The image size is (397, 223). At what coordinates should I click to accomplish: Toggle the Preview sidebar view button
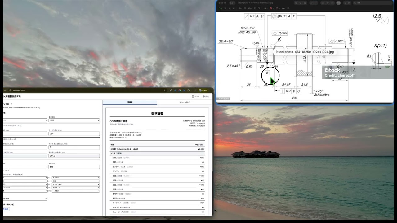(x=232, y=3)
